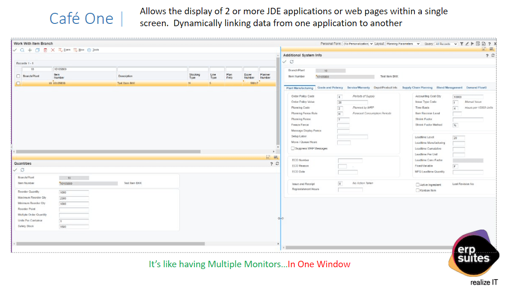Image resolution: width=523 pixels, height=292 pixels.
Task: Click the checkmark OK icon in Quantities panel
Action: 15,170
